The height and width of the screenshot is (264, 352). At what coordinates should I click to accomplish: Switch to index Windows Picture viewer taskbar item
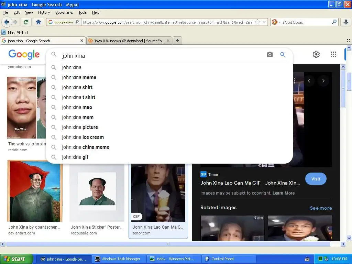[174, 259]
